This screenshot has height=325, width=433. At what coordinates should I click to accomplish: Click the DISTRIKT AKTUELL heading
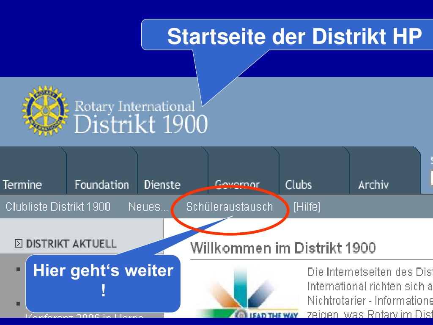pyautogui.click(x=71, y=243)
